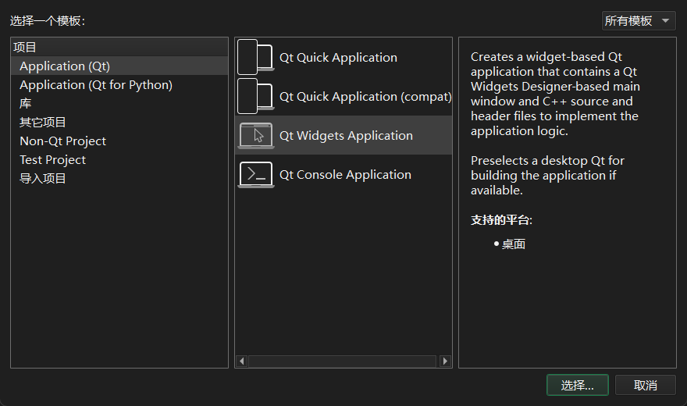Click the Qt Quick Application (compat) icon
Screen dimensions: 687x406
click(x=256, y=96)
